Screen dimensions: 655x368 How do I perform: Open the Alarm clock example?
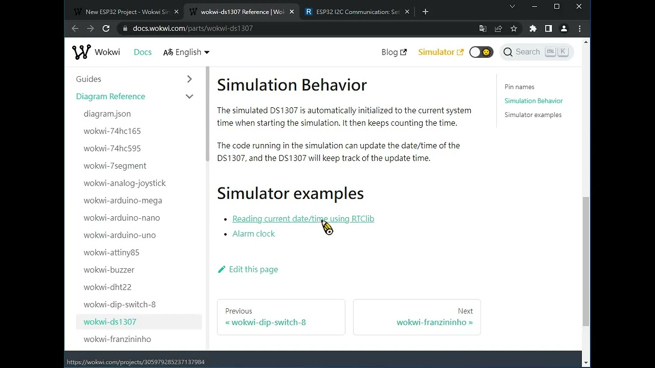253,234
